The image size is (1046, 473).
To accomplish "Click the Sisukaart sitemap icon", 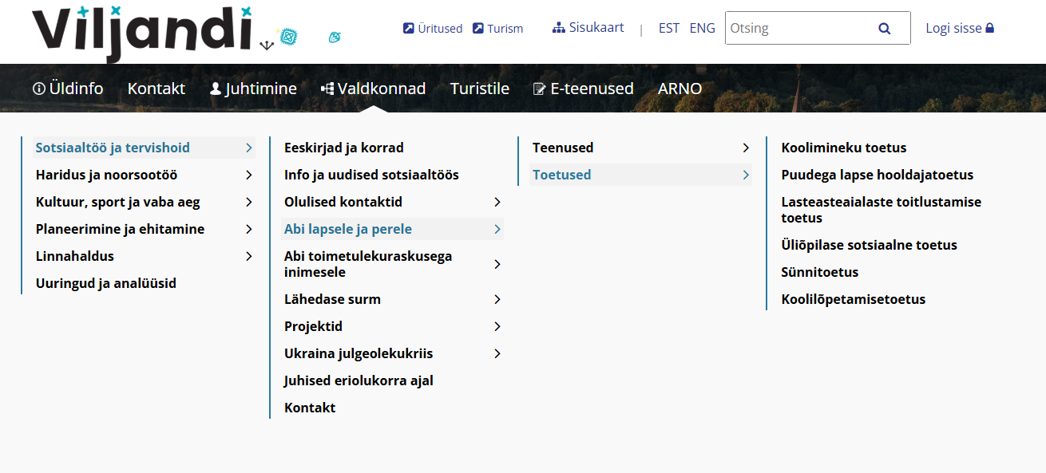I will click(558, 28).
